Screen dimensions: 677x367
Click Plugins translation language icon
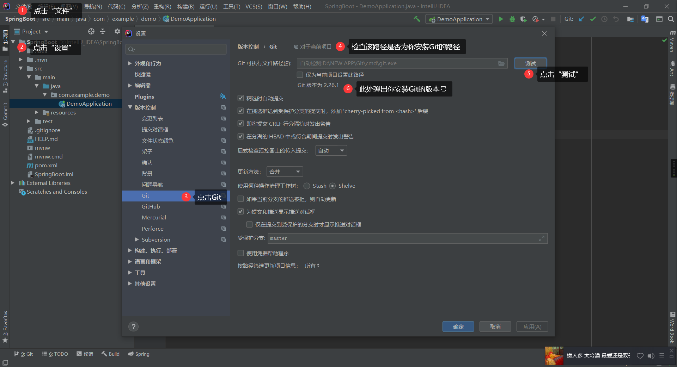click(222, 96)
